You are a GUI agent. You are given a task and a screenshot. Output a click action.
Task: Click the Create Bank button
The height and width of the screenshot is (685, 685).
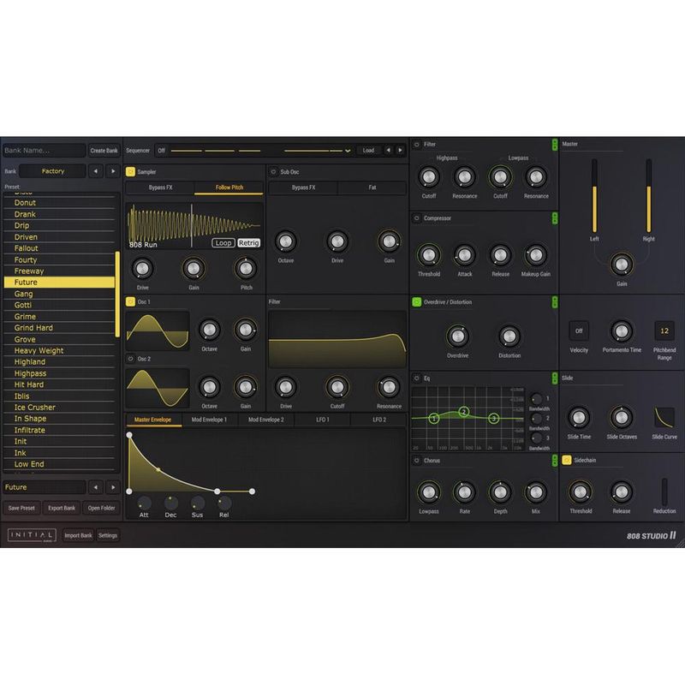coord(104,151)
